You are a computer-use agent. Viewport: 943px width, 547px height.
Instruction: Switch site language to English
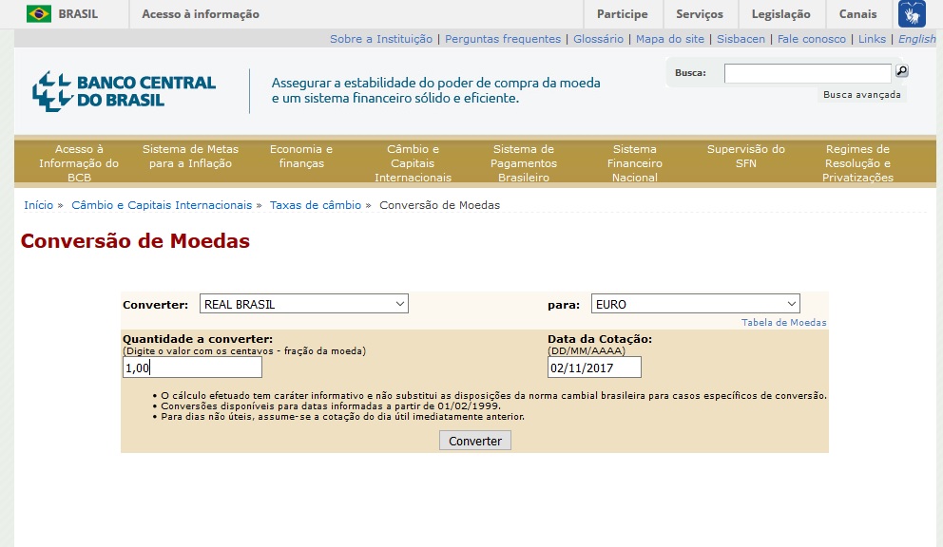click(x=916, y=39)
